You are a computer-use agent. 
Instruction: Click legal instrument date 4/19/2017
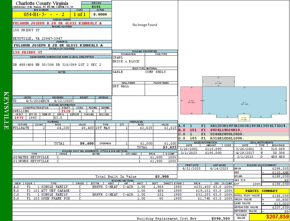point(245,153)
